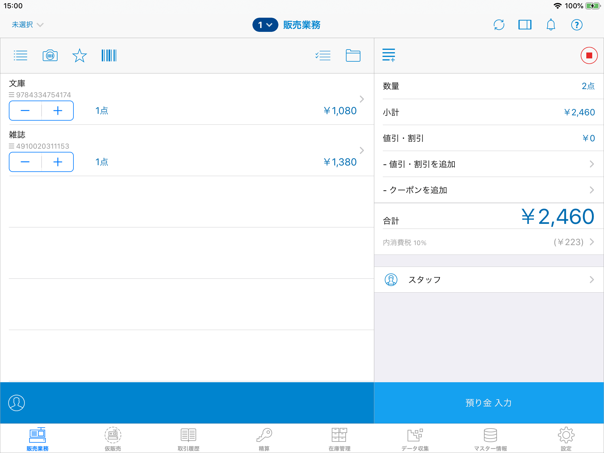This screenshot has width=604, height=453.
Task: Select the スタッフ row
Action: point(489,280)
